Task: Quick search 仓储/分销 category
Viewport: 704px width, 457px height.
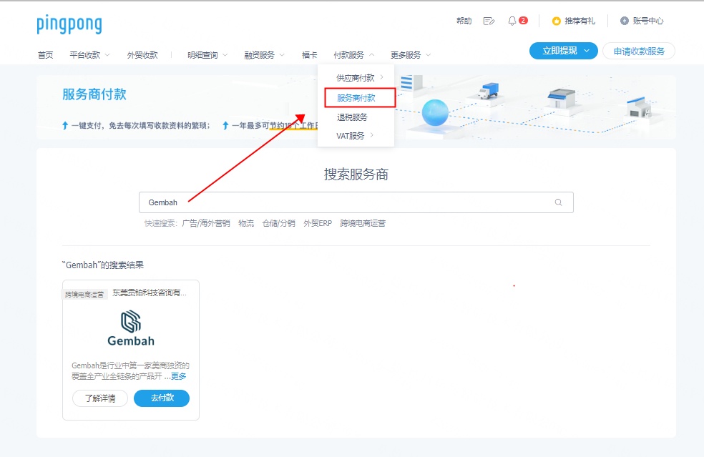Action: 278,223
